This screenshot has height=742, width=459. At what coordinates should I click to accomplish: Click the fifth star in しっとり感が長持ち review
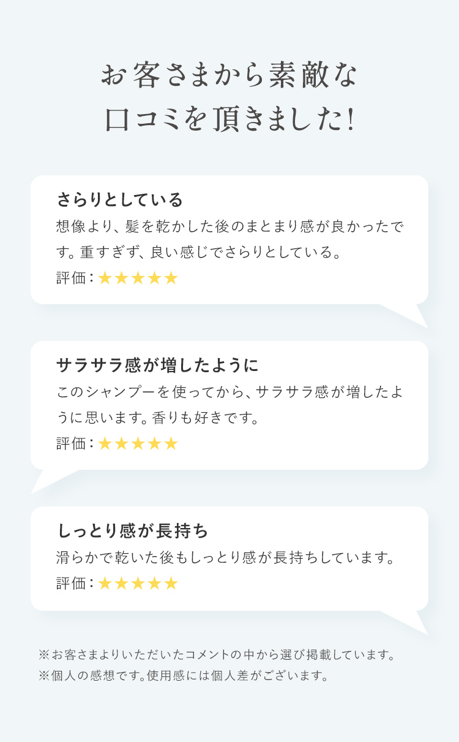pos(171,583)
